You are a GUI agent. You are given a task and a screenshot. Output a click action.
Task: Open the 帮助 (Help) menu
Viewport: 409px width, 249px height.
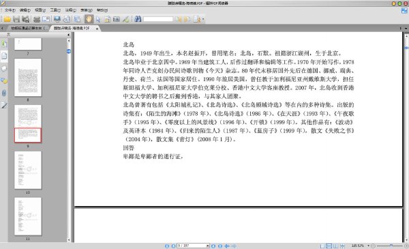point(102,10)
